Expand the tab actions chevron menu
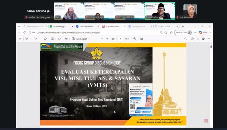The height and width of the screenshot is (130, 227). click(19, 26)
